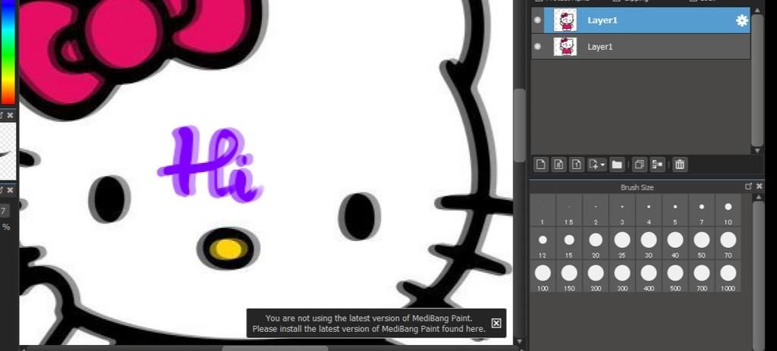Set brush size to 30

coord(649,243)
